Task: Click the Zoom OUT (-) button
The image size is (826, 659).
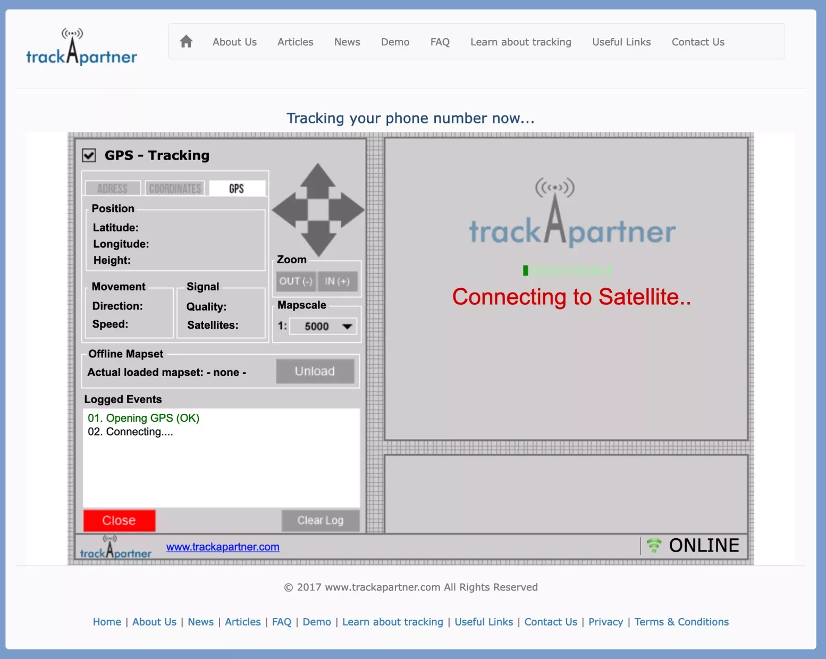Action: 296,281
